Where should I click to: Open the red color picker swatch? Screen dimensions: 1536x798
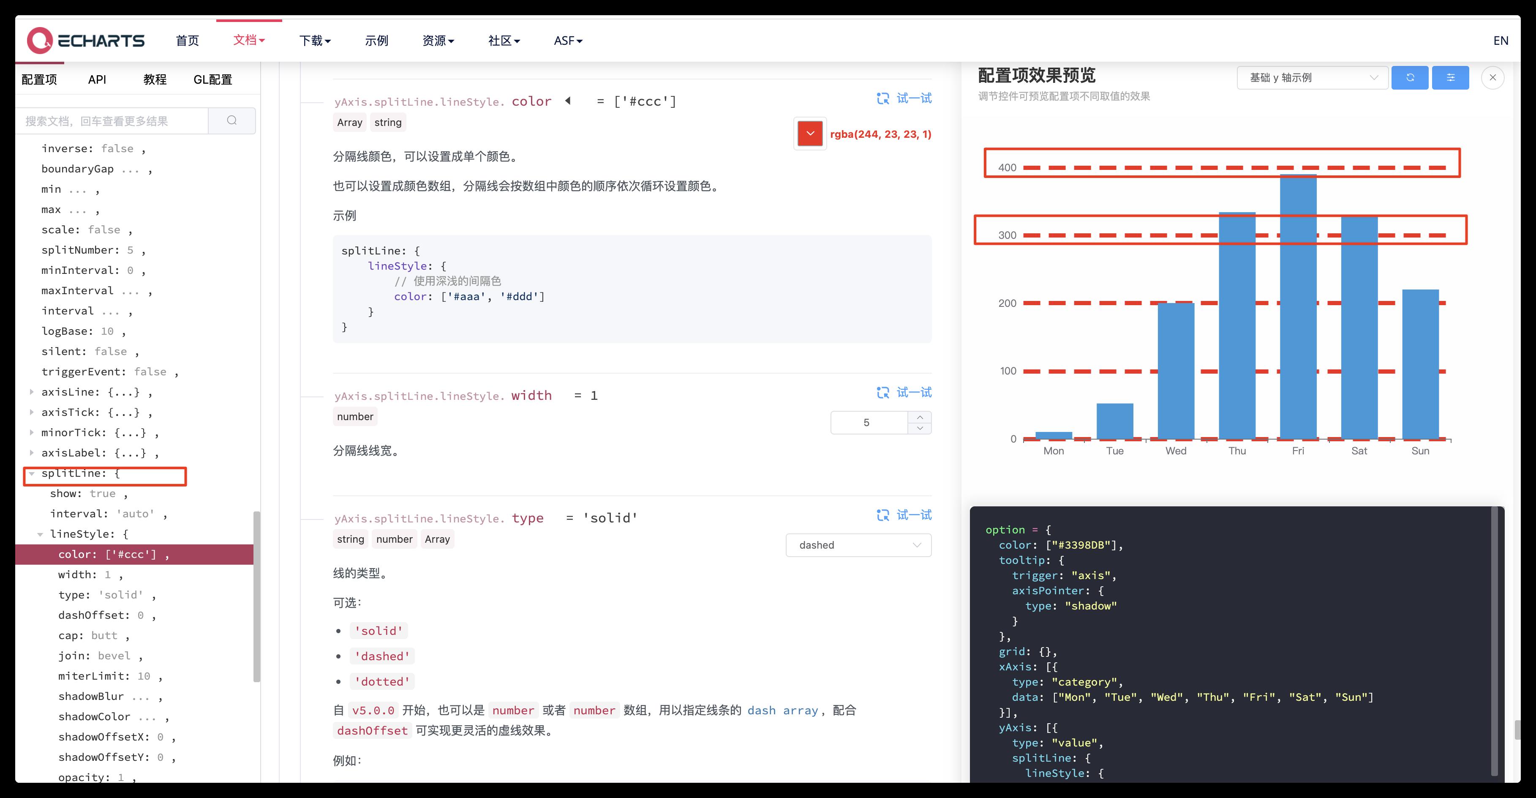tap(810, 134)
